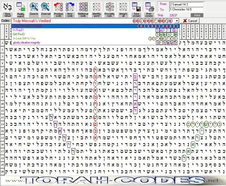Select row number 1 header
Image resolution: width=226 pixels, height=186 pixels.
pos(2,43)
